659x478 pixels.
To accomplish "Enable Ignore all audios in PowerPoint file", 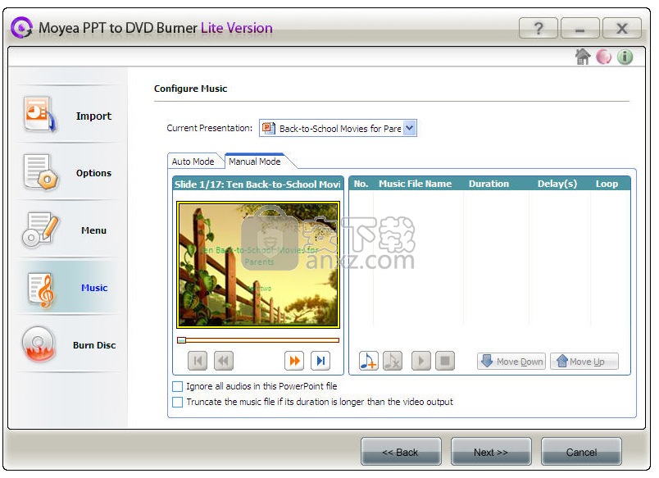I will pos(178,386).
